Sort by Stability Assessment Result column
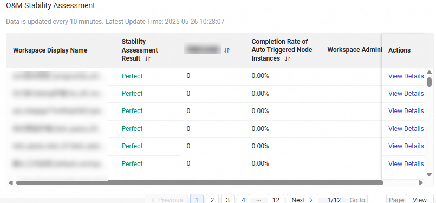The height and width of the screenshot is (203, 436). [148, 59]
